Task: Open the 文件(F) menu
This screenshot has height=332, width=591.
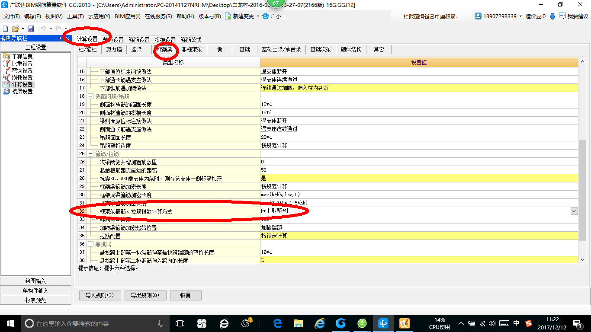Action: coord(12,16)
